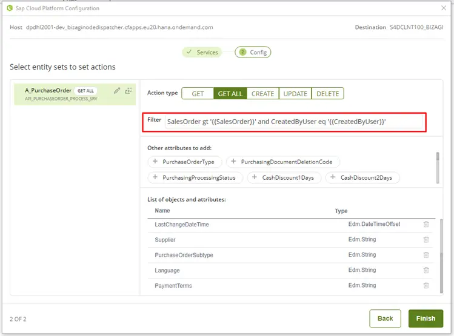Delete the Supplier attribute via trash icon
Image resolution: width=454 pixels, height=336 pixels.
pos(426,240)
